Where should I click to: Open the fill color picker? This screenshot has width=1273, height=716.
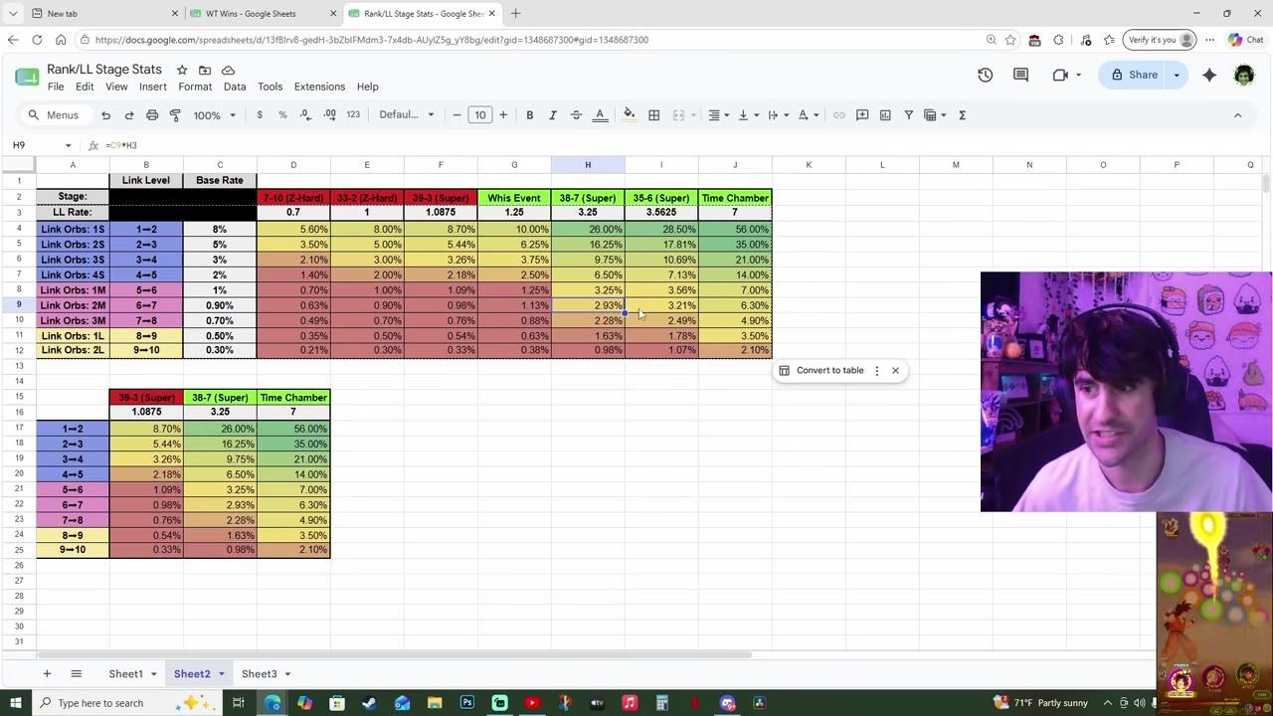[629, 115]
